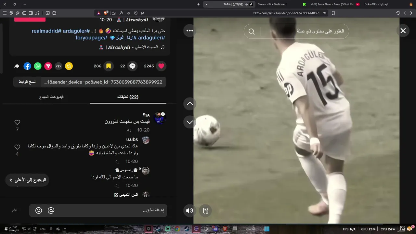Go to next video with down chevron
416x234 pixels.
[190, 122]
